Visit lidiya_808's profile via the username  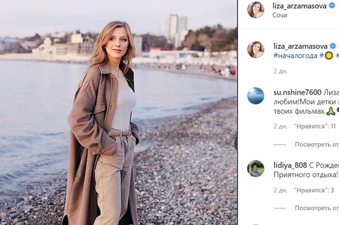click(x=290, y=164)
